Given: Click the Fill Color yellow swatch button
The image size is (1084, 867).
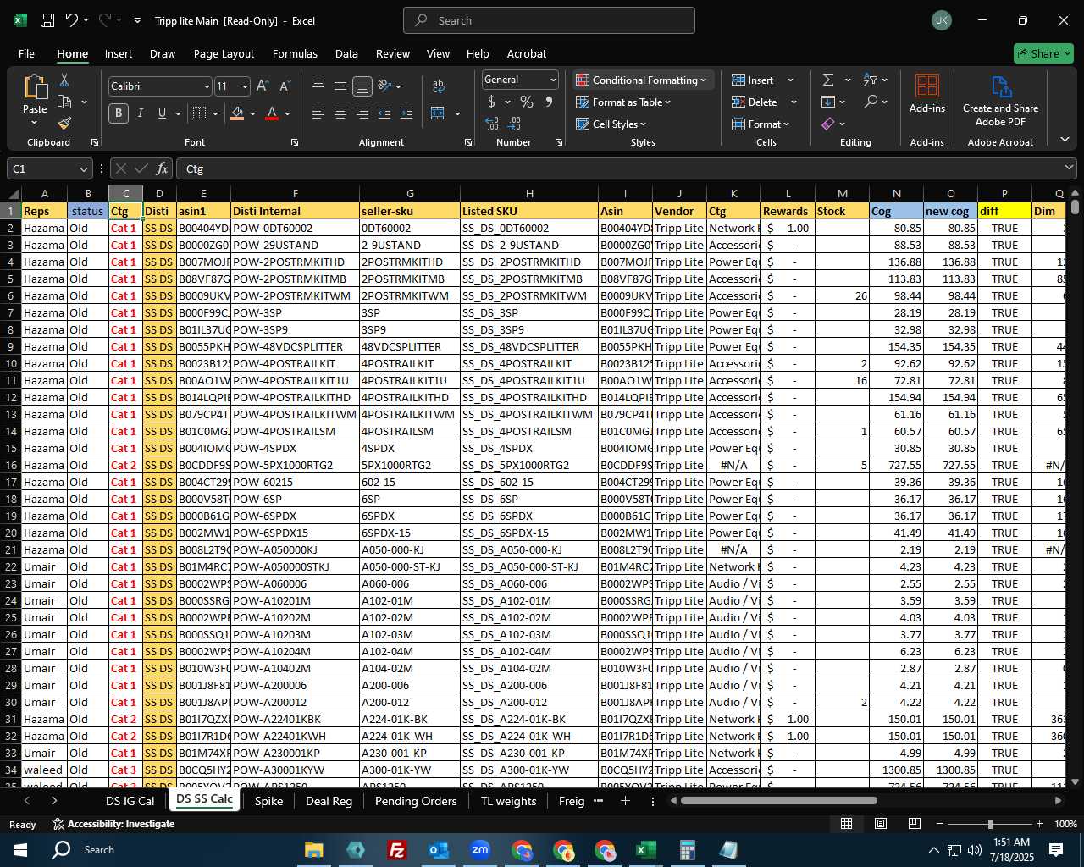Looking at the screenshot, I should pyautogui.click(x=237, y=113).
